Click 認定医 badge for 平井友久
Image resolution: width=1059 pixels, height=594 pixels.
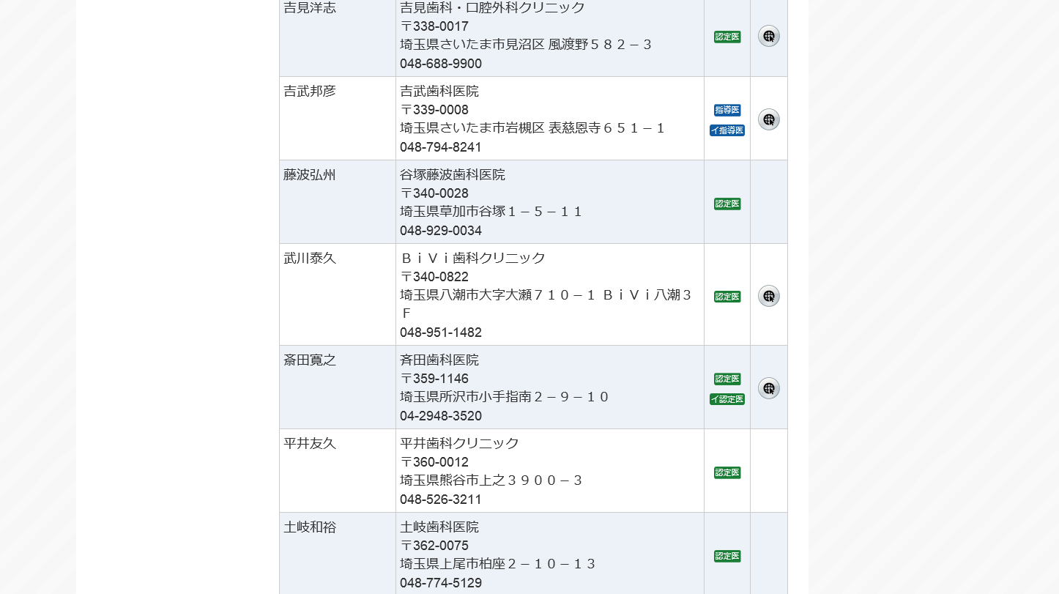[727, 472]
